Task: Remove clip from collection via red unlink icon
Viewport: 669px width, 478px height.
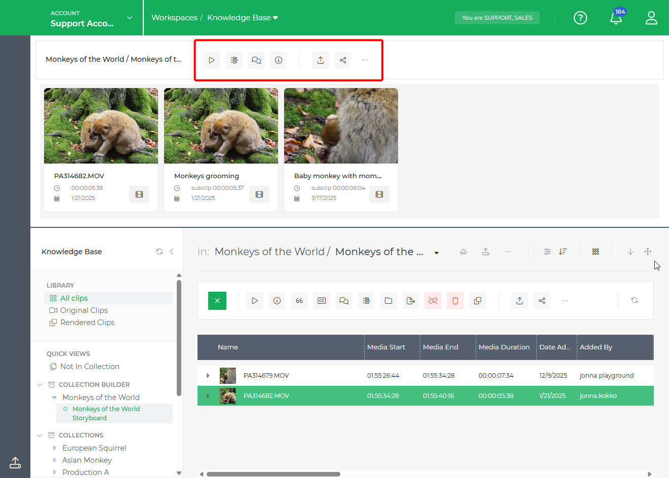Action: (433, 300)
